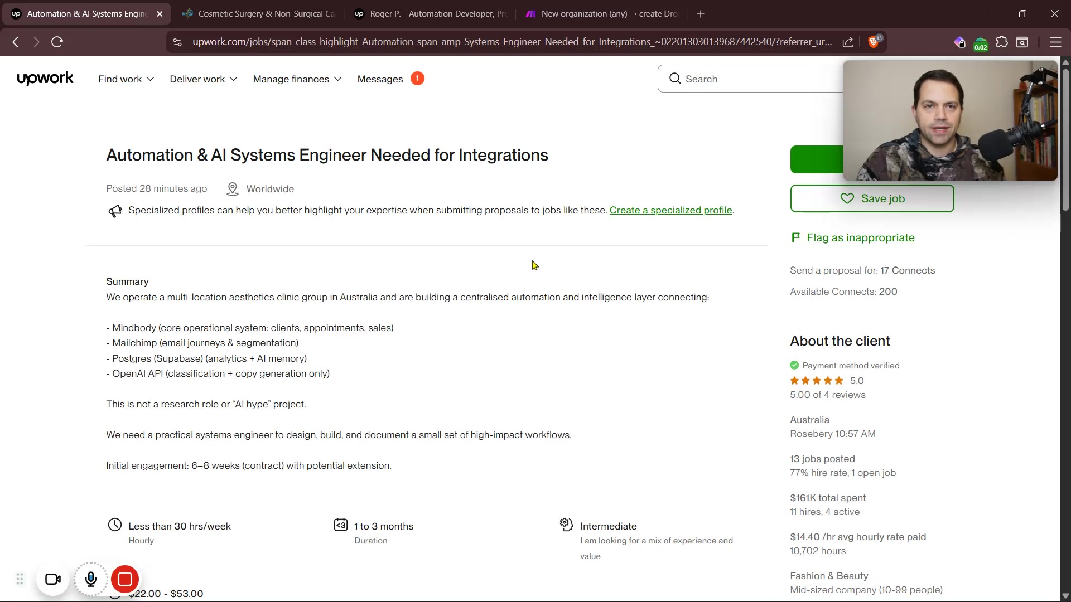
Task: Expand the Manage finances dropdown
Action: tap(297, 79)
